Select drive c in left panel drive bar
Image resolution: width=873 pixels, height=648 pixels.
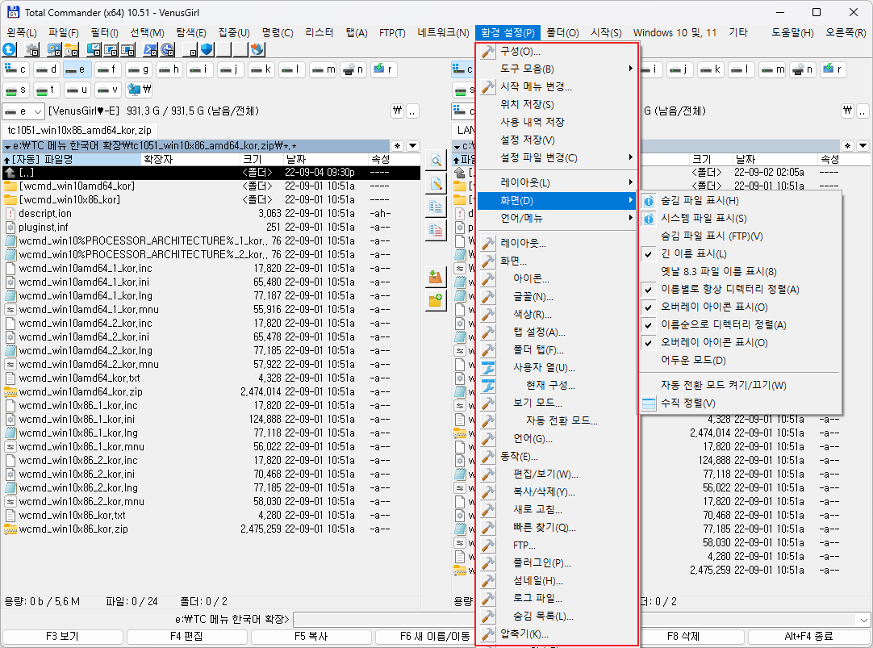point(15,69)
